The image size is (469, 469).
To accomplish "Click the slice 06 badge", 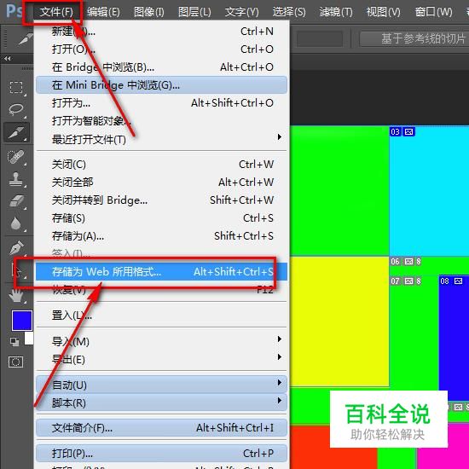I will click(406, 262).
